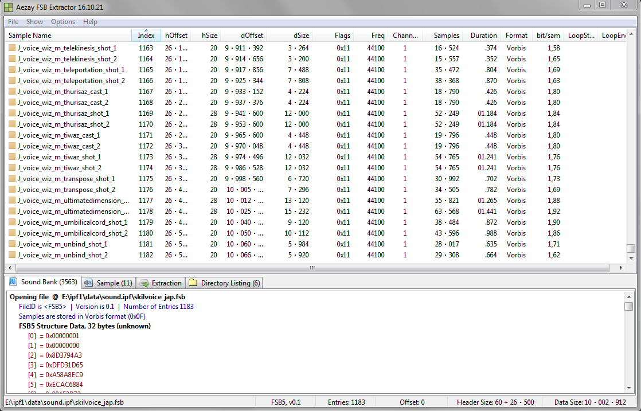Viewport: 641px width, 411px height.
Task: Switch to the Sample (11) tab
Action: [109, 283]
